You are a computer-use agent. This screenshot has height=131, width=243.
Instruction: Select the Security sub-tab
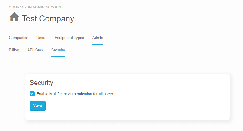coord(58,50)
